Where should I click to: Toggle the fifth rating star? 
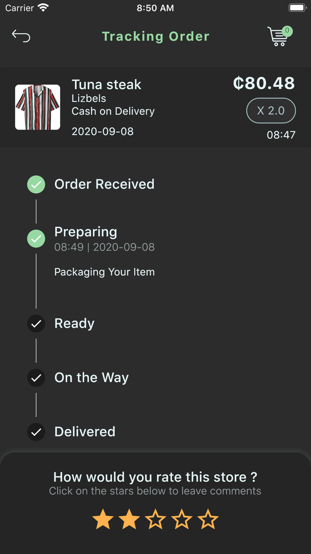tap(208, 519)
